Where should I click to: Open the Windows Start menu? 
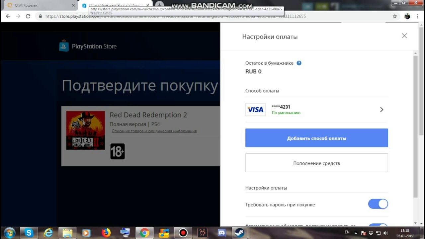tap(9, 233)
